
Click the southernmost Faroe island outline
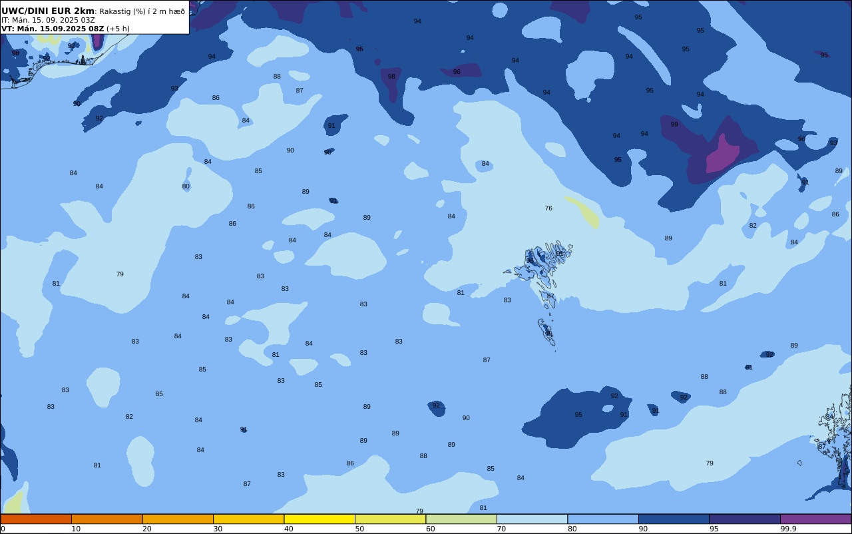pos(546,332)
